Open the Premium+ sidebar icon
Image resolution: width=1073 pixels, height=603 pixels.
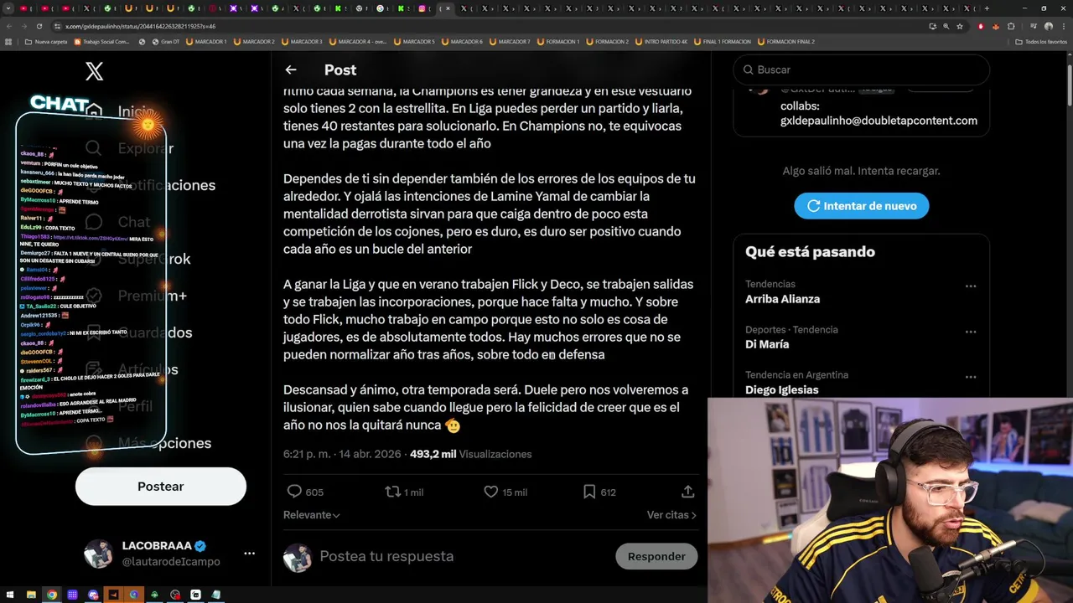point(94,296)
